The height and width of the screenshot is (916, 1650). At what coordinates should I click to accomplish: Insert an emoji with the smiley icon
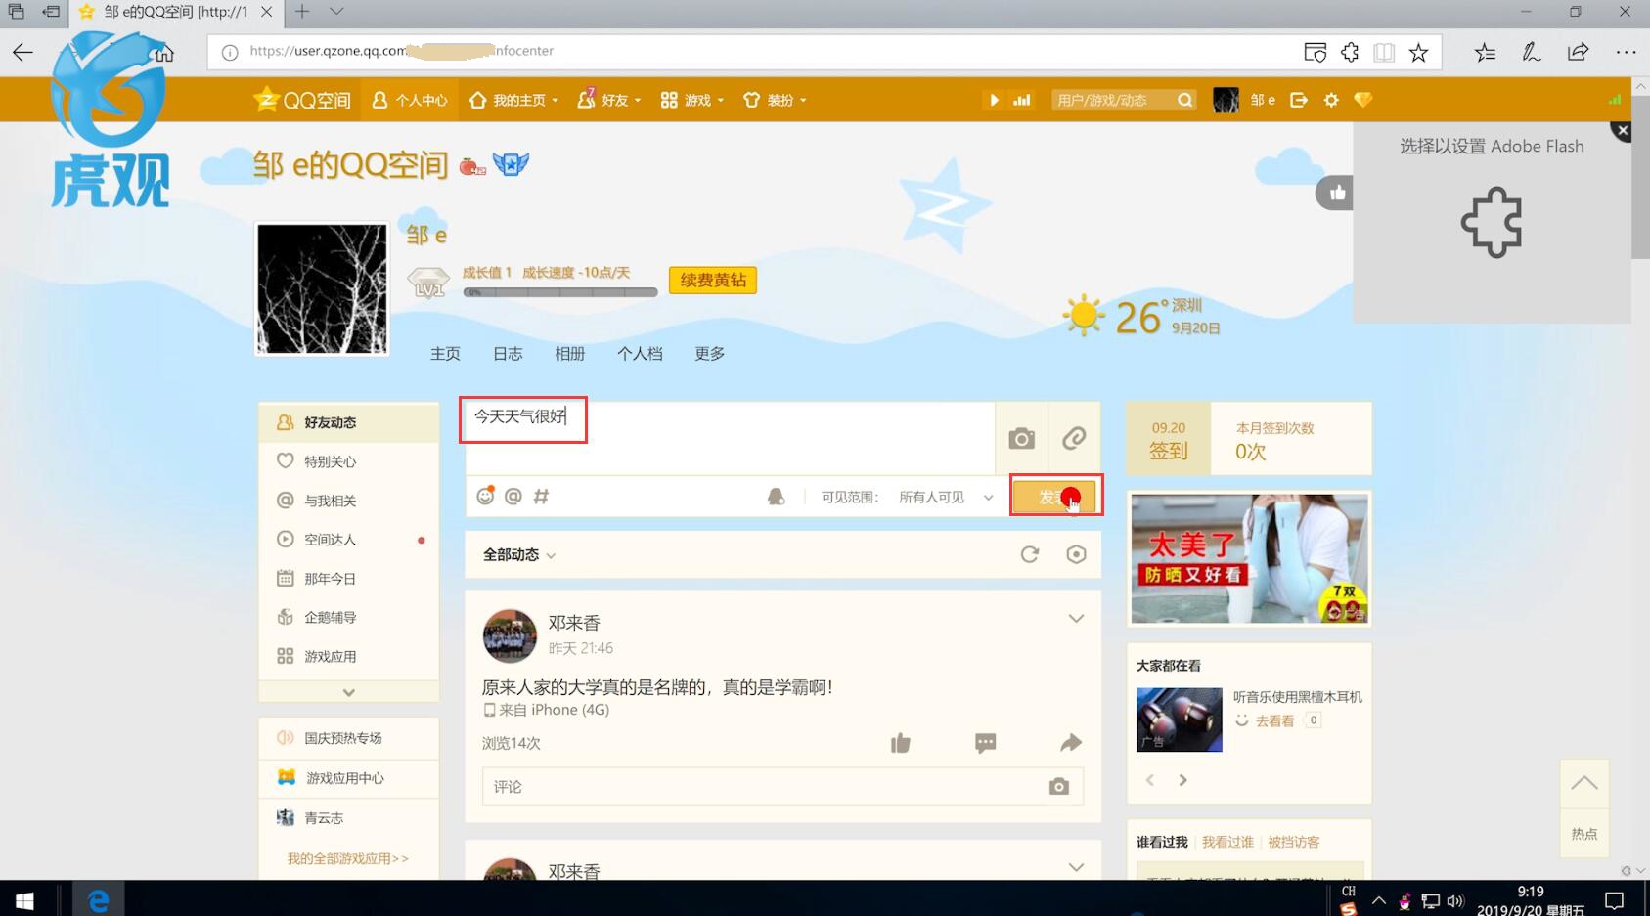(485, 496)
